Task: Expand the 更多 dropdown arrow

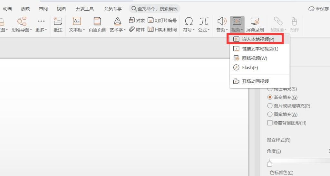Action: point(46,30)
